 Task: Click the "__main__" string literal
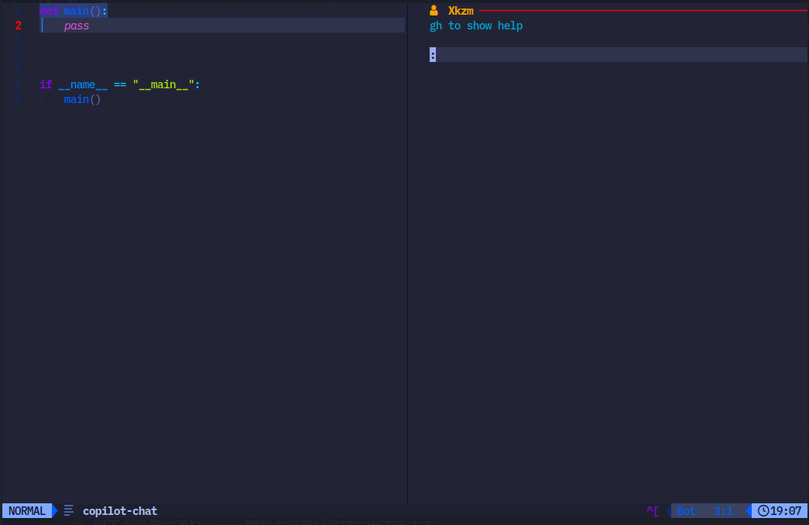pos(163,84)
